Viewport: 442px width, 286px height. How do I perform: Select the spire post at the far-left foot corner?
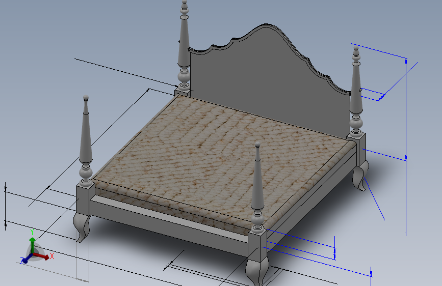(86, 140)
